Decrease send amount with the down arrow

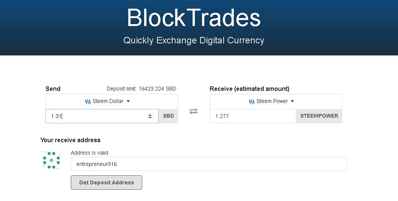(x=150, y=118)
